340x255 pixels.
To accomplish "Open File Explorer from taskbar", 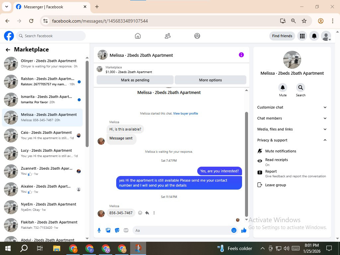I will [x=56, y=248].
